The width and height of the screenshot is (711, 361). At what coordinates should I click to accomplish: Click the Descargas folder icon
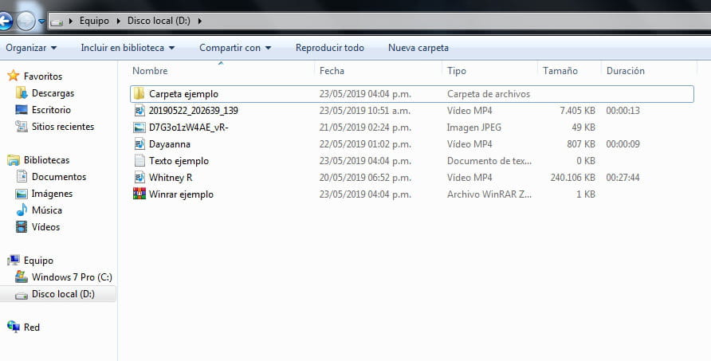(x=22, y=93)
